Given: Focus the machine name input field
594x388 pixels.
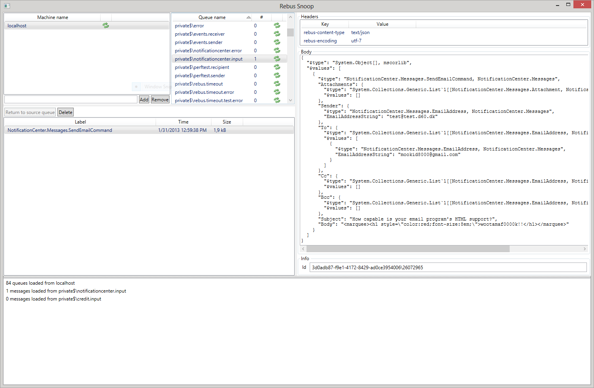Looking at the screenshot, I should [71, 99].
